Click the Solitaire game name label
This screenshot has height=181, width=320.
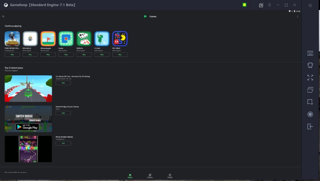coord(80,48)
